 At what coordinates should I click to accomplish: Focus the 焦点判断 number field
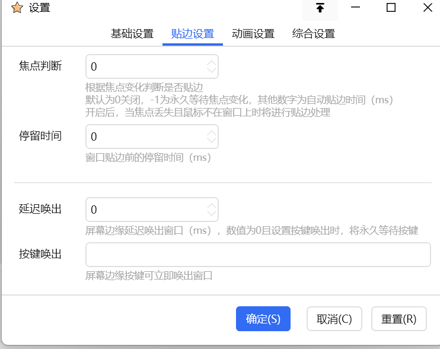[x=145, y=66]
